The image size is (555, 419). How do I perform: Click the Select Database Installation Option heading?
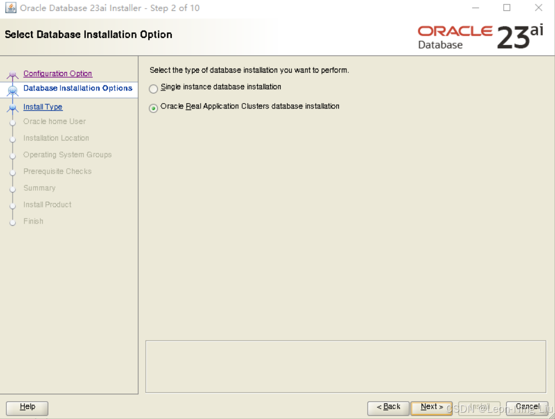(89, 35)
